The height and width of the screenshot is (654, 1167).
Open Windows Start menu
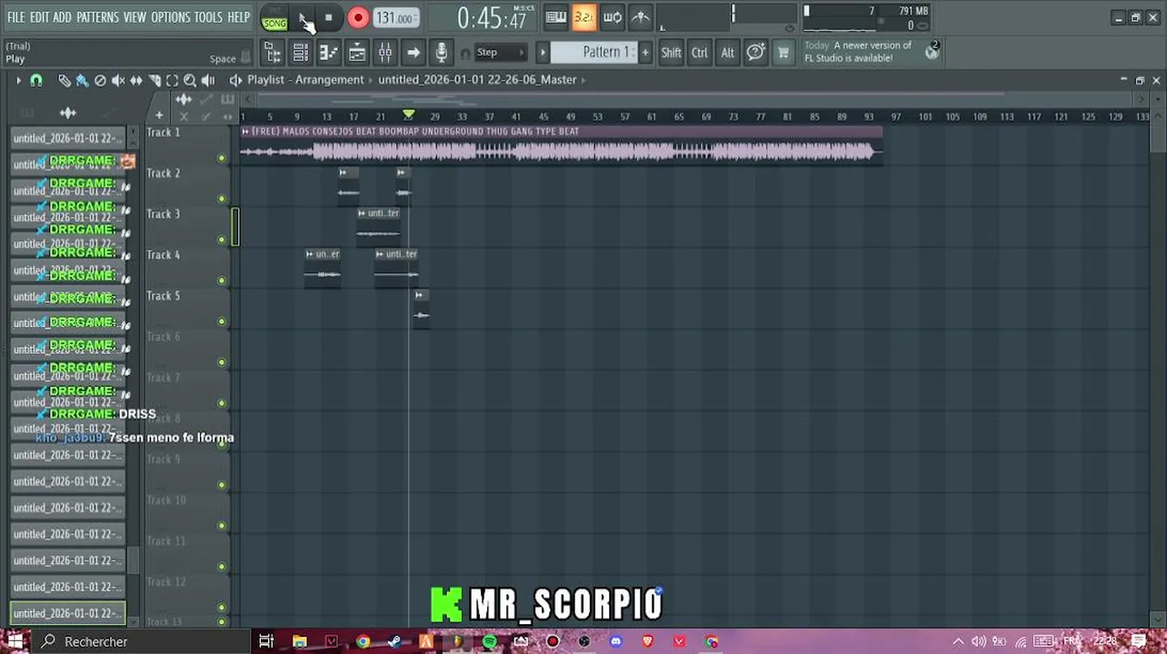pos(15,641)
